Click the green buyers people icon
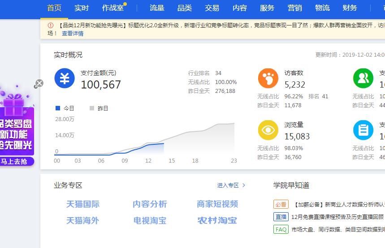Screen dimensions: 385x248 click(363, 78)
